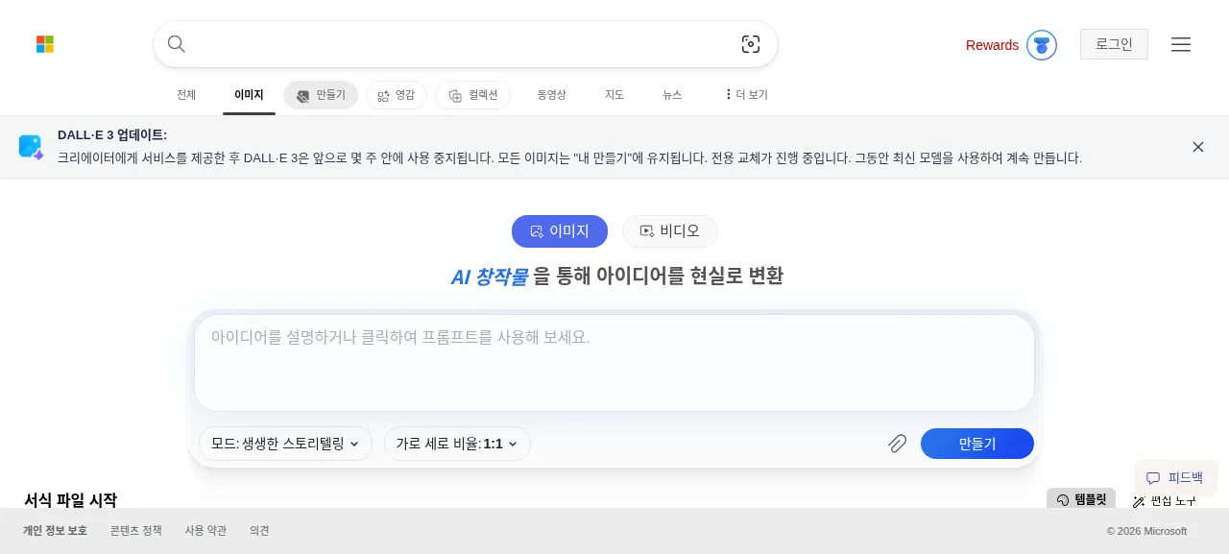Click the 로그인 button
Viewport: 1229px width, 554px height.
[1114, 44]
